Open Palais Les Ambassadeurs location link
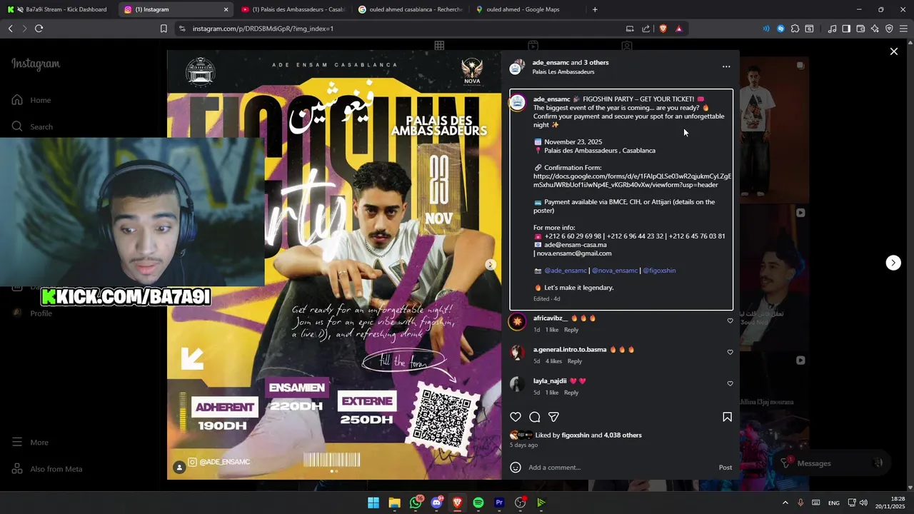914x514 pixels. tap(563, 72)
